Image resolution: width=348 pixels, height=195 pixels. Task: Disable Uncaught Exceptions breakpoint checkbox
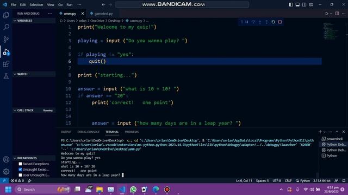pyautogui.click(x=21, y=170)
